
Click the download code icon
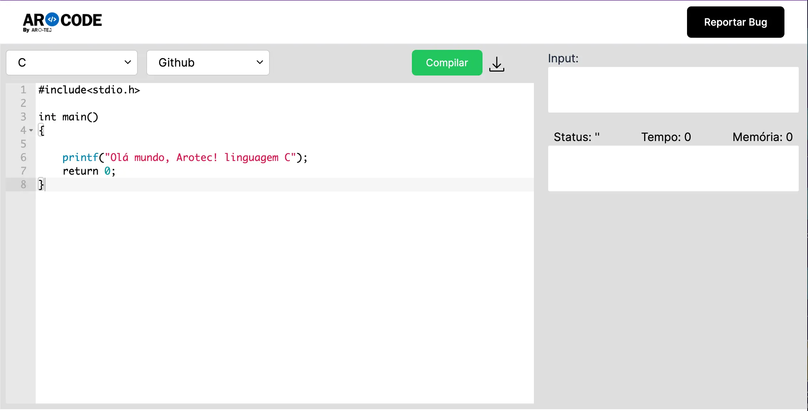[x=496, y=64]
